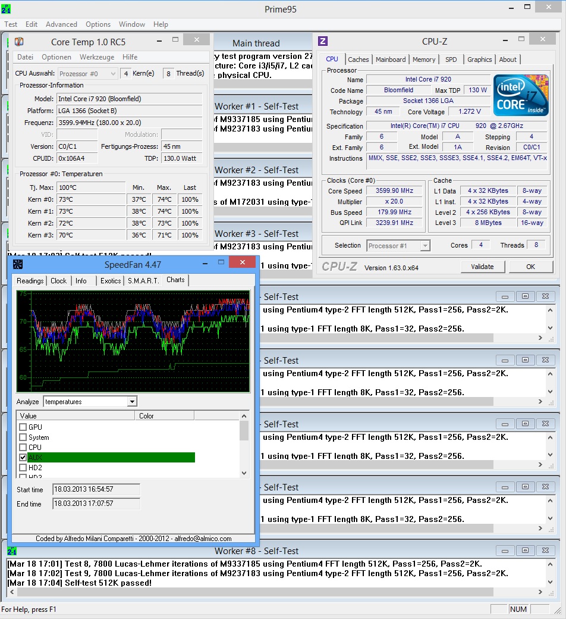Click SpeedFan value list scroll up arrow
The image size is (566, 619).
click(x=244, y=415)
